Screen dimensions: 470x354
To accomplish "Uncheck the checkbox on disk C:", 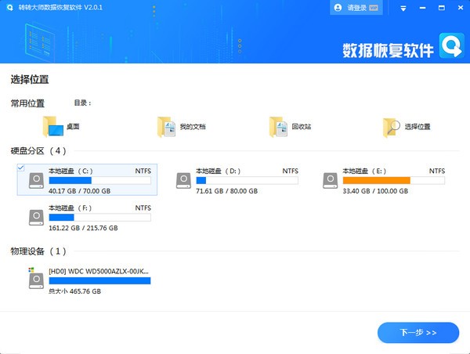I will (x=20, y=168).
